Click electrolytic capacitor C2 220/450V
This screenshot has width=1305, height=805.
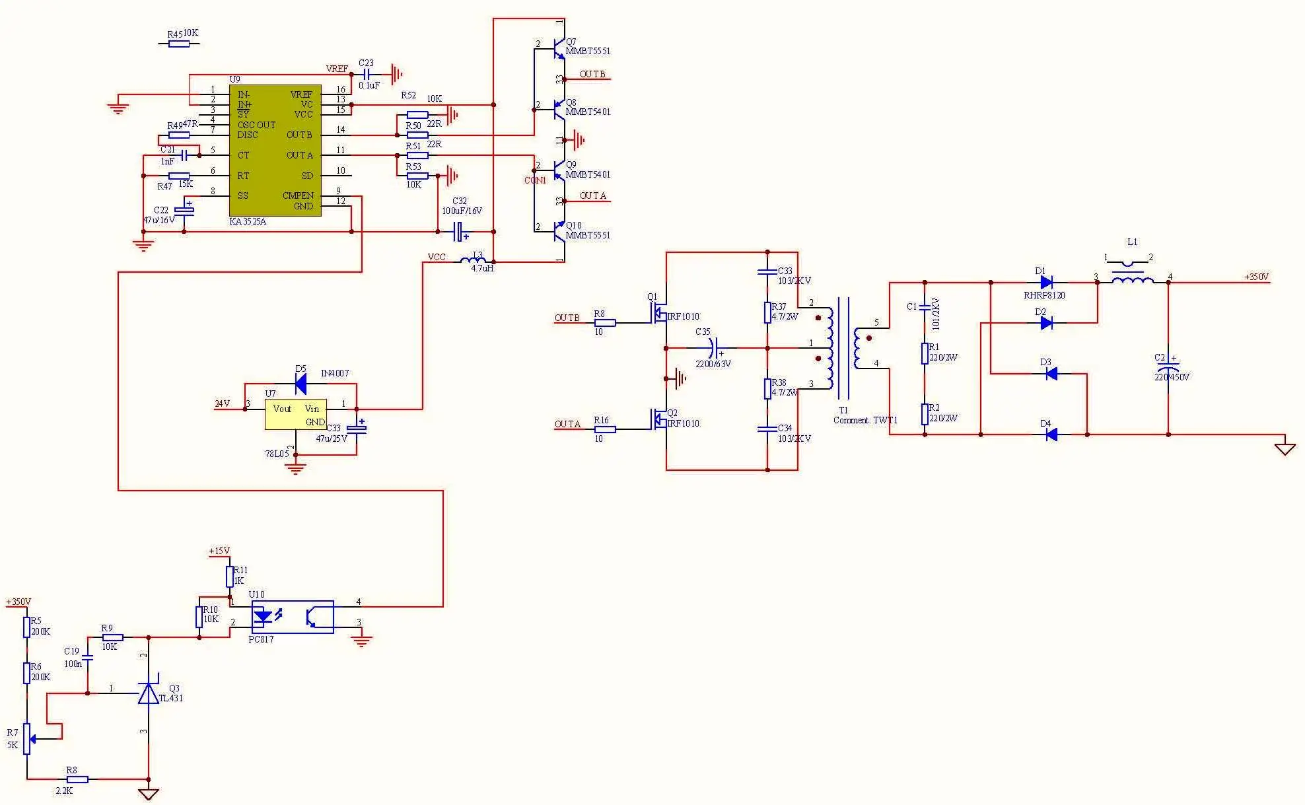(x=1168, y=365)
